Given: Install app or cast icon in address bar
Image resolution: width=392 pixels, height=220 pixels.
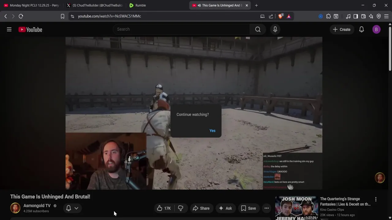Looking at the screenshot, I should pyautogui.click(x=262, y=16).
